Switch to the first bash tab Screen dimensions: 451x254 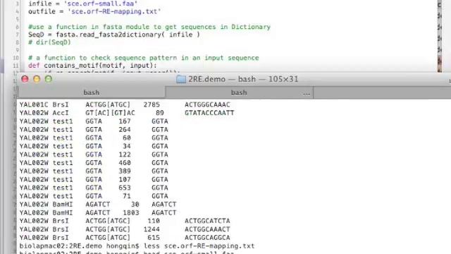(x=92, y=92)
